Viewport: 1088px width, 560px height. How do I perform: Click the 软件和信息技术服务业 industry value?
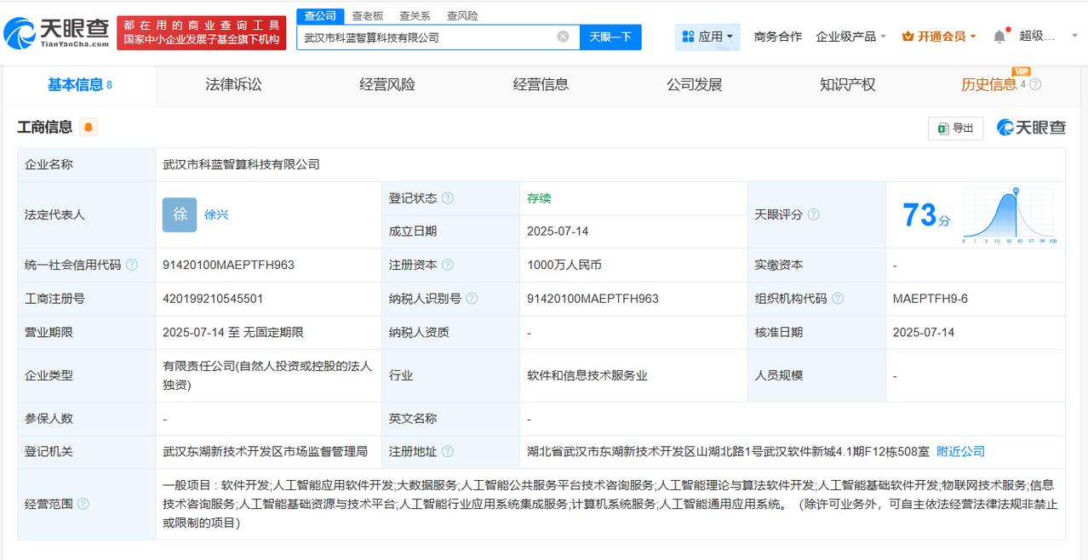coord(587,375)
